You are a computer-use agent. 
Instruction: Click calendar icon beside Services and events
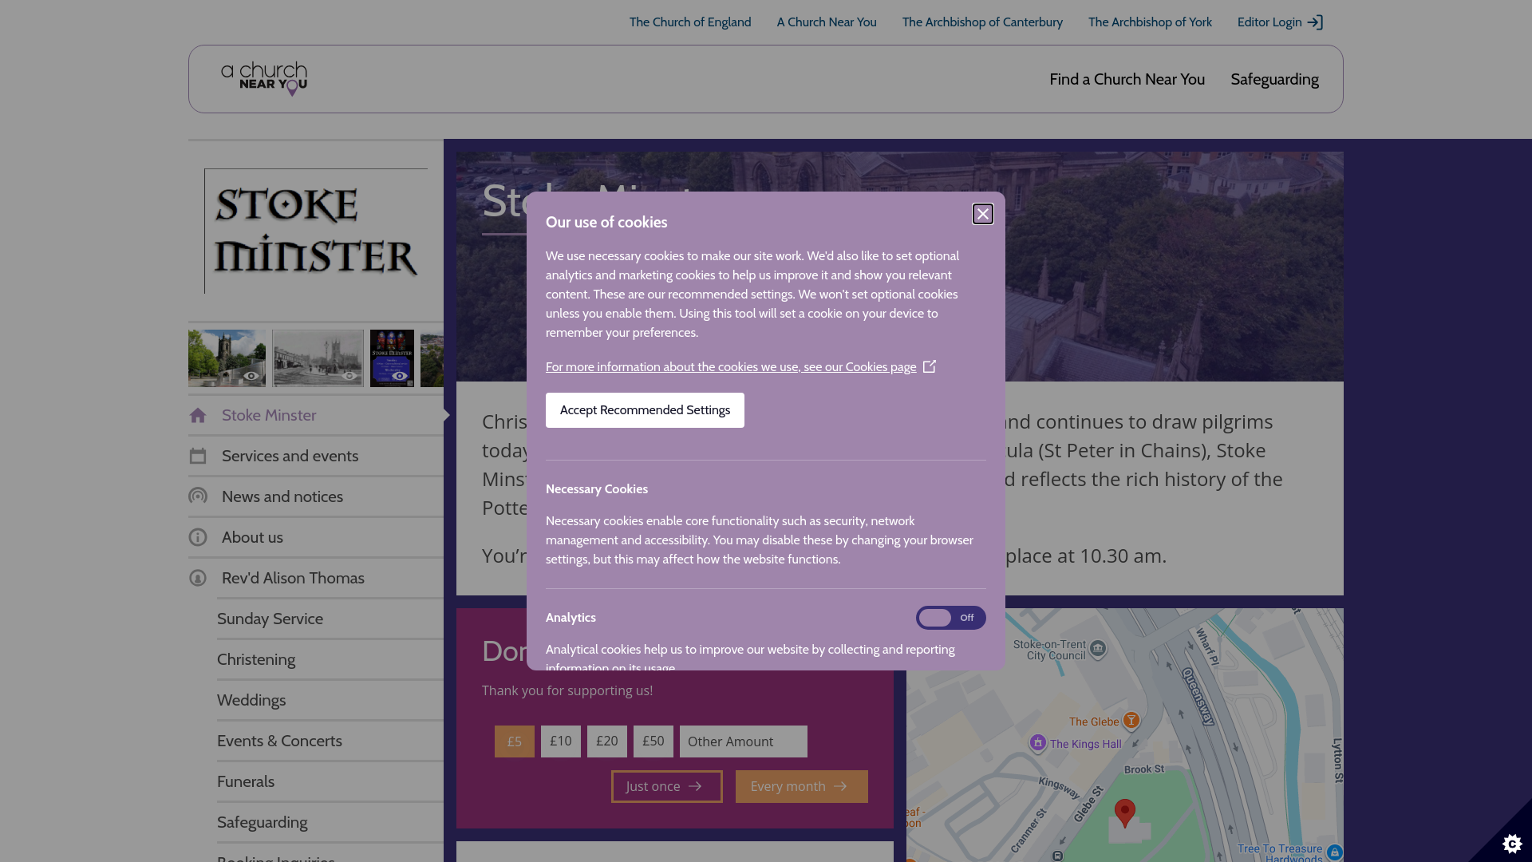198,456
